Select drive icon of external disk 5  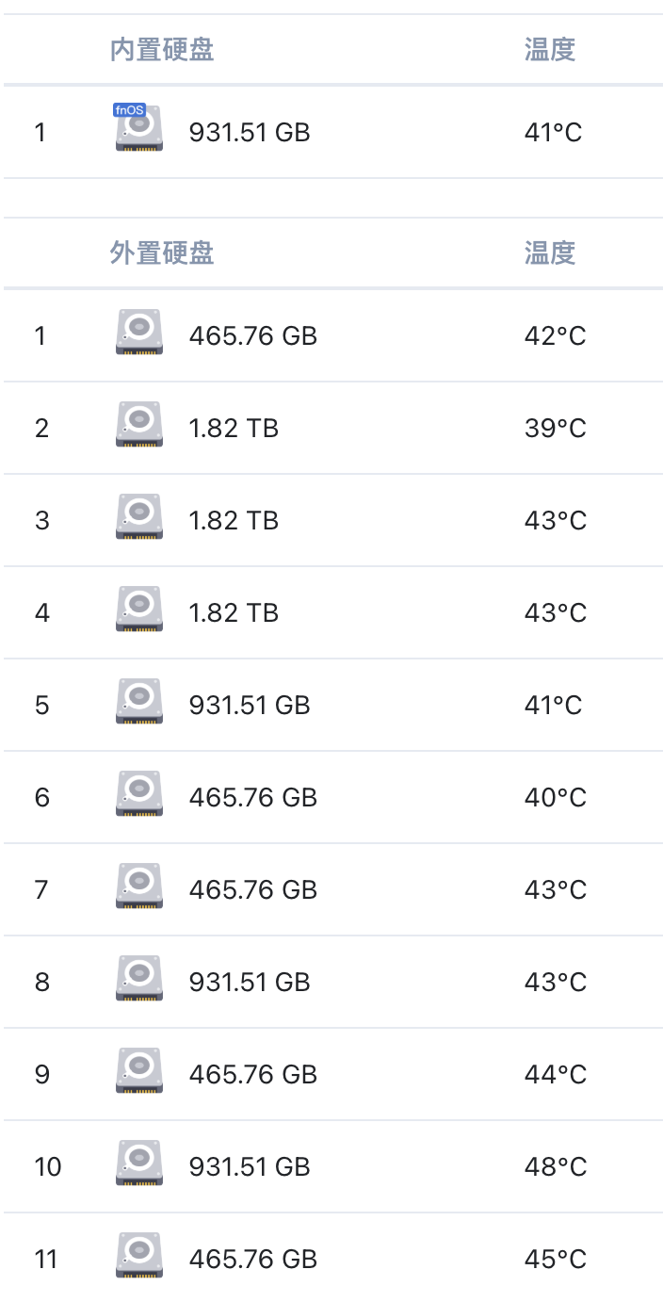click(139, 701)
